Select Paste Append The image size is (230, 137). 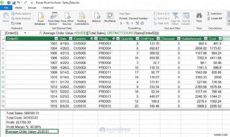(x=21, y=14)
